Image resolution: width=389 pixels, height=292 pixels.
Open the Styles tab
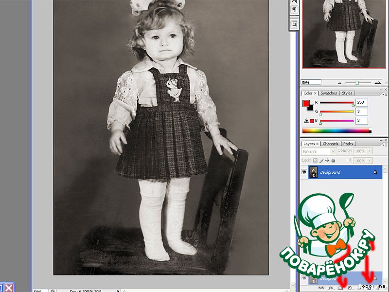point(347,93)
